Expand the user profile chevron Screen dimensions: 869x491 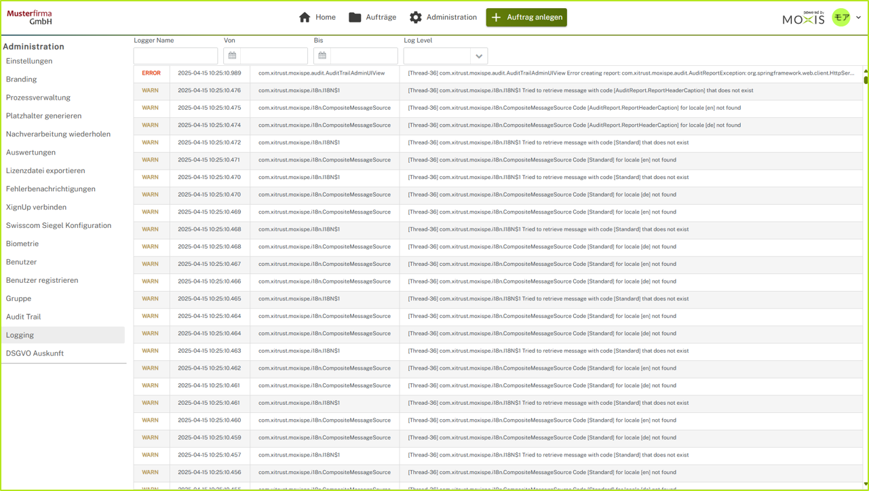point(858,17)
